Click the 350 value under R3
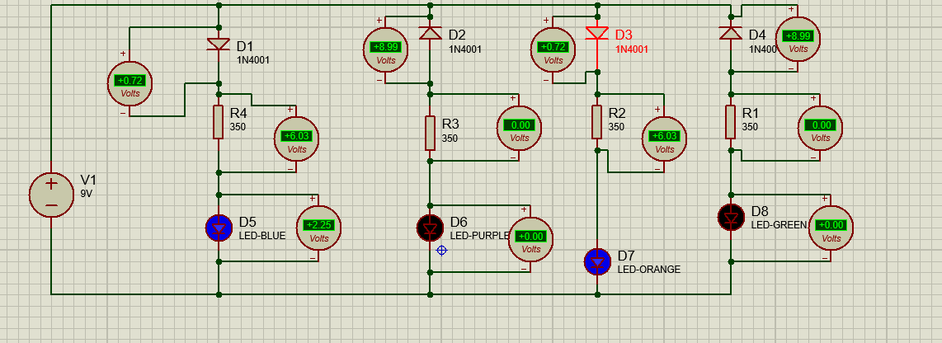 (x=450, y=139)
